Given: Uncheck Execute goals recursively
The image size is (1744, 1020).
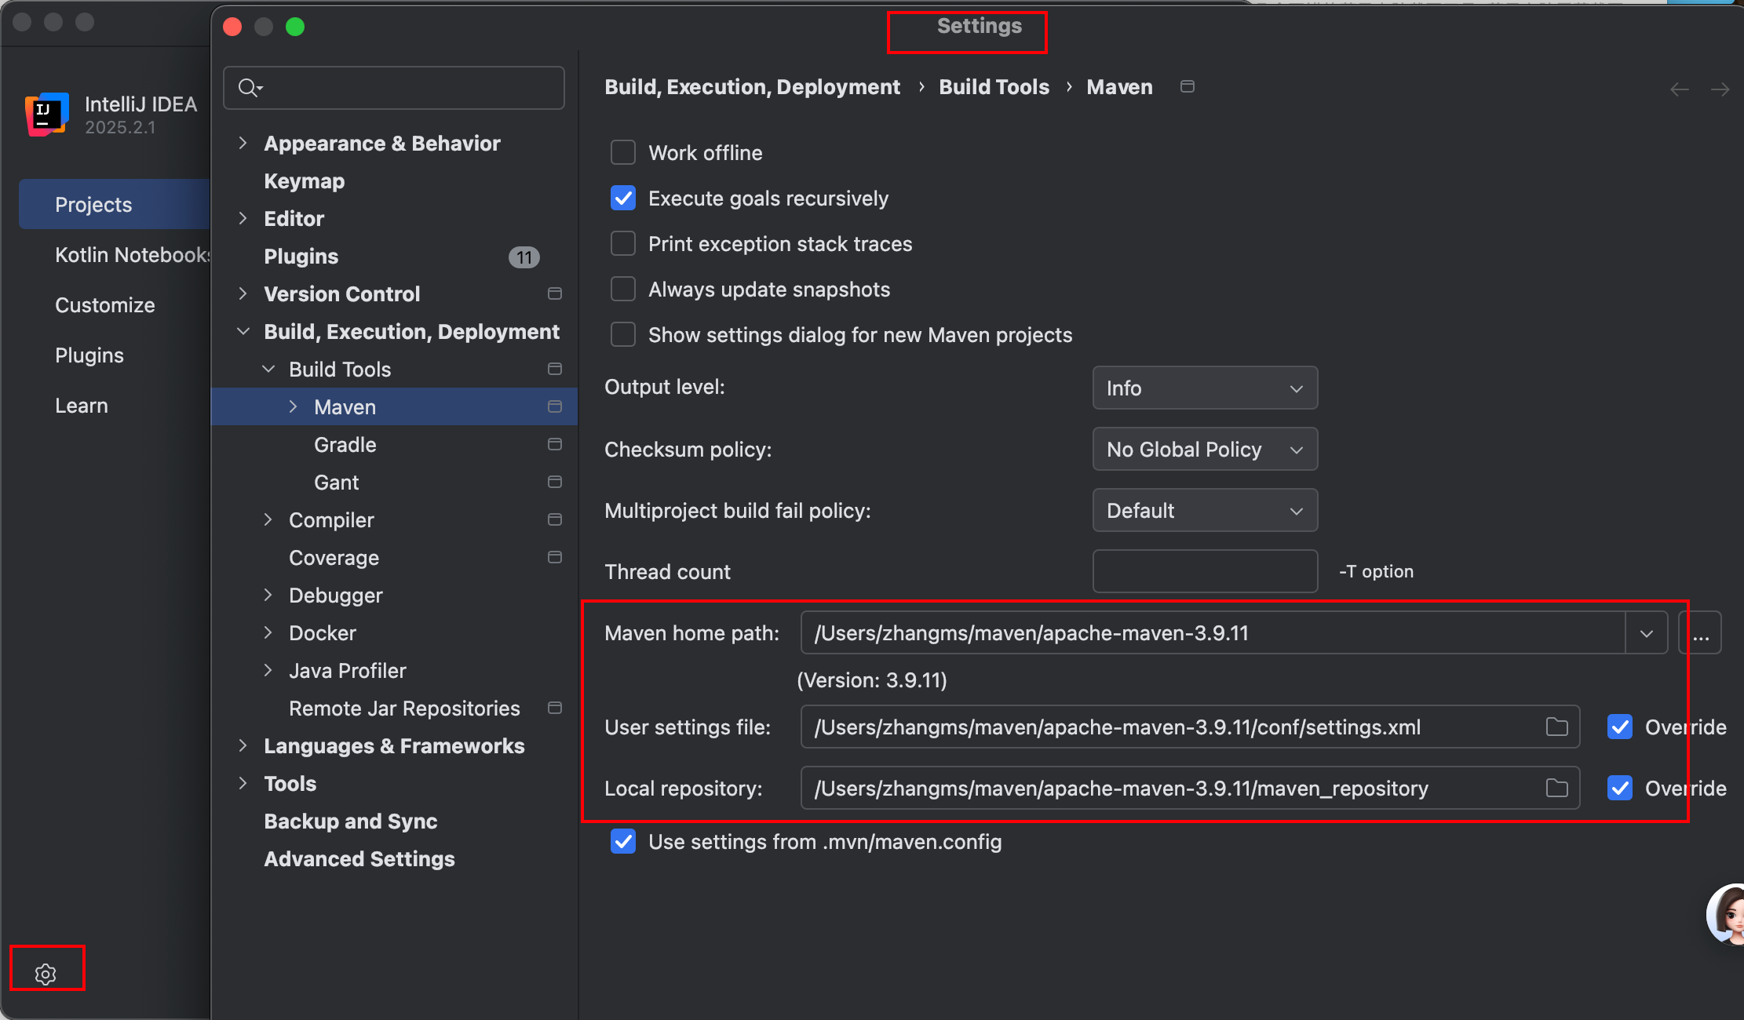Looking at the screenshot, I should (623, 198).
